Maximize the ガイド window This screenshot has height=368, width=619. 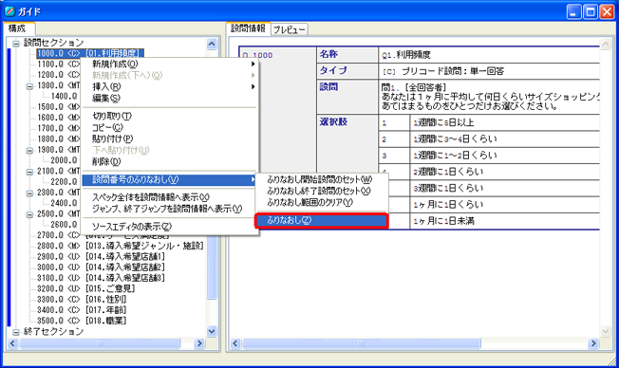click(x=591, y=11)
